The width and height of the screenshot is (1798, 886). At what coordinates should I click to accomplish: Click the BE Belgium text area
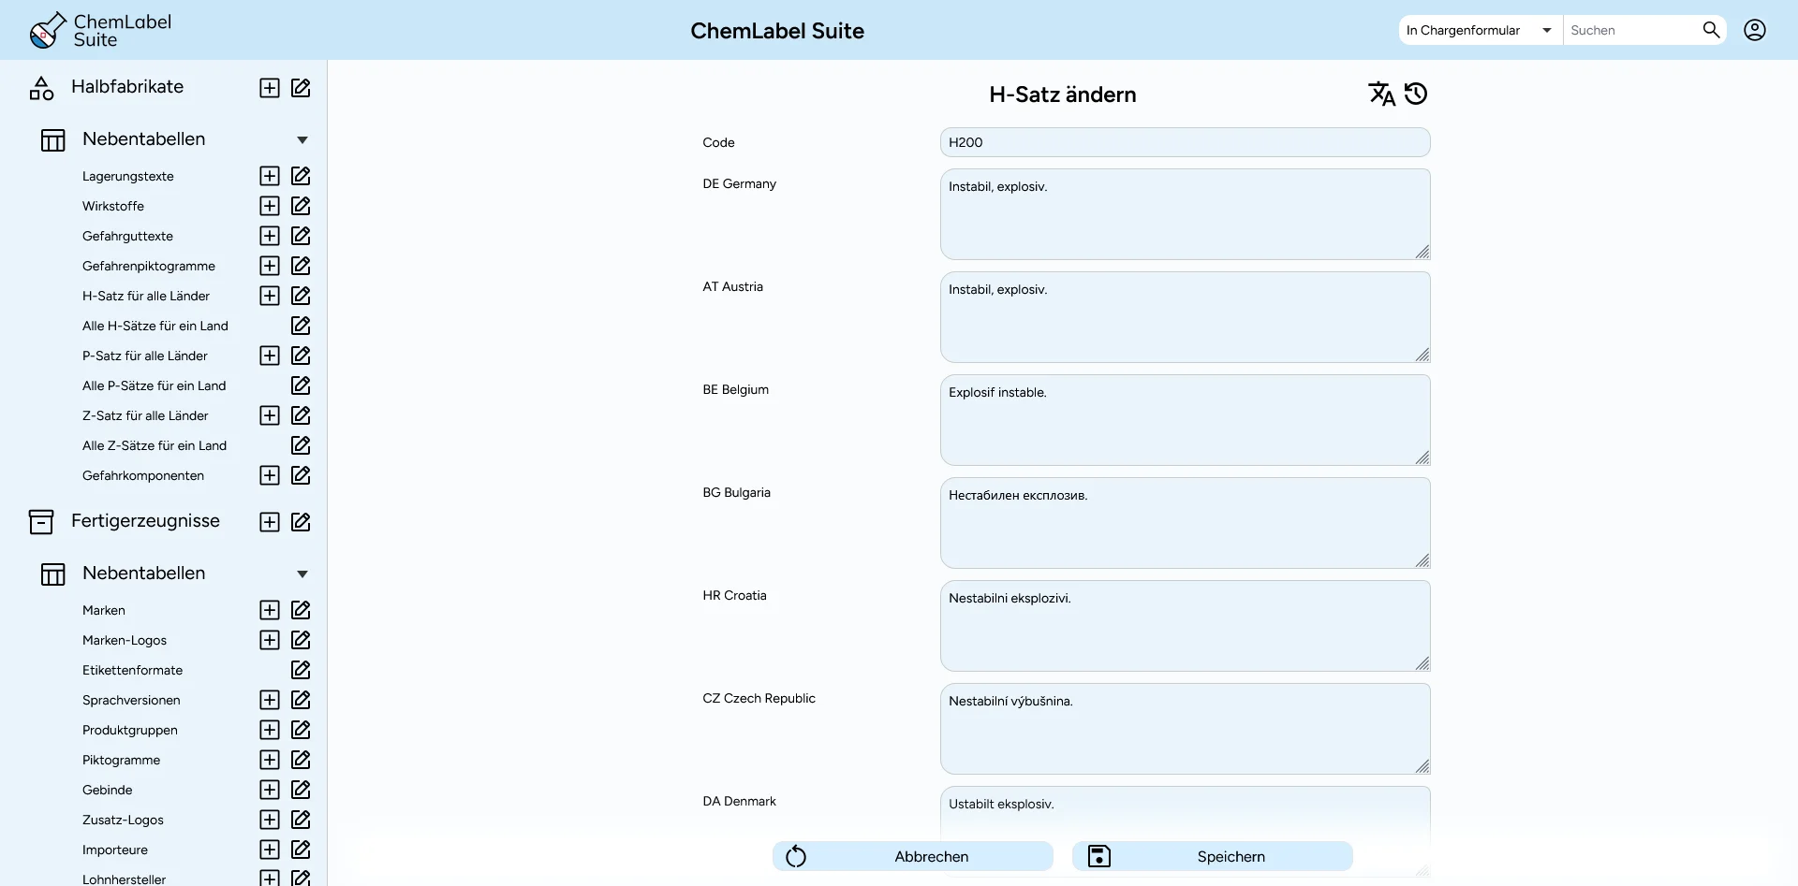pos(1185,420)
